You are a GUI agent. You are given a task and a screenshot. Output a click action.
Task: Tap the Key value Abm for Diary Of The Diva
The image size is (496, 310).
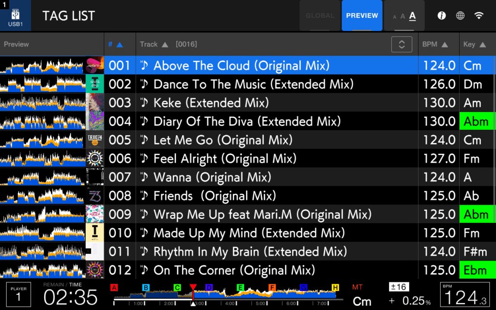click(477, 121)
